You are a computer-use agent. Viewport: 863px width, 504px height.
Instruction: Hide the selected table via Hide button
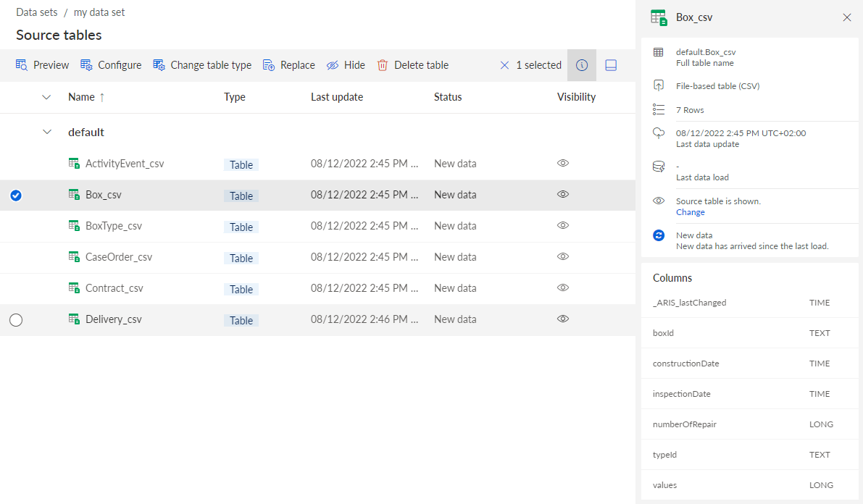pyautogui.click(x=346, y=65)
